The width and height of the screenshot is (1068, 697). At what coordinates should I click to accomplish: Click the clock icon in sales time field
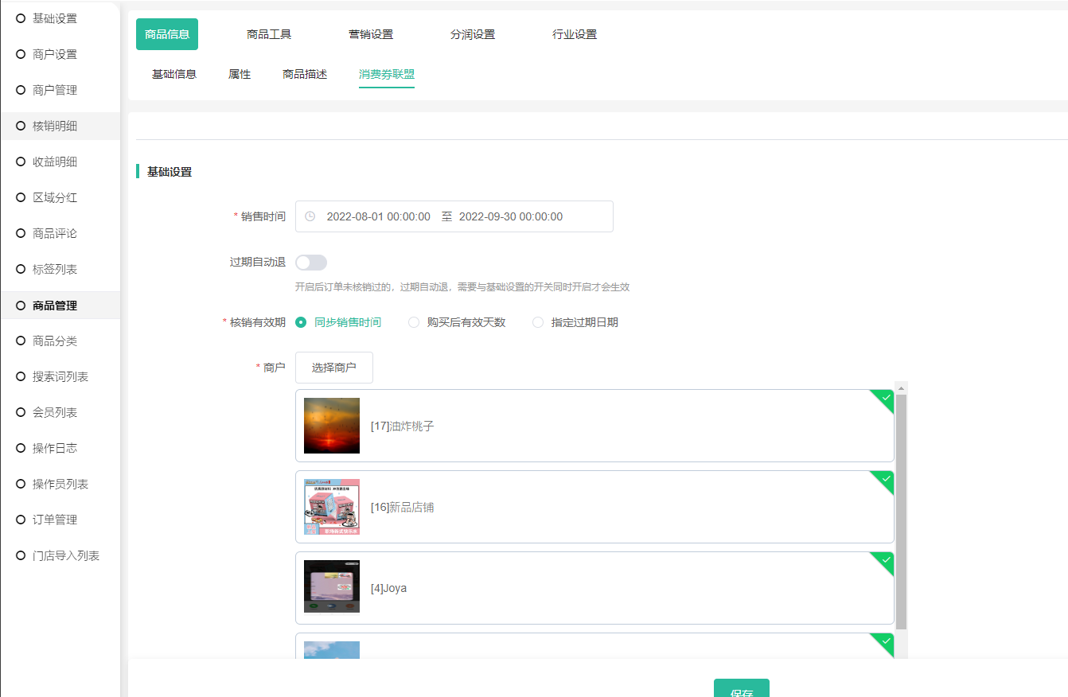click(310, 216)
